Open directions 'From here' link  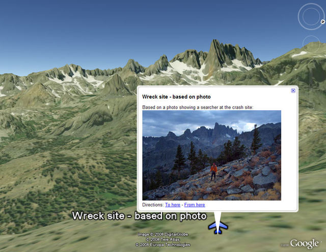coord(195,205)
